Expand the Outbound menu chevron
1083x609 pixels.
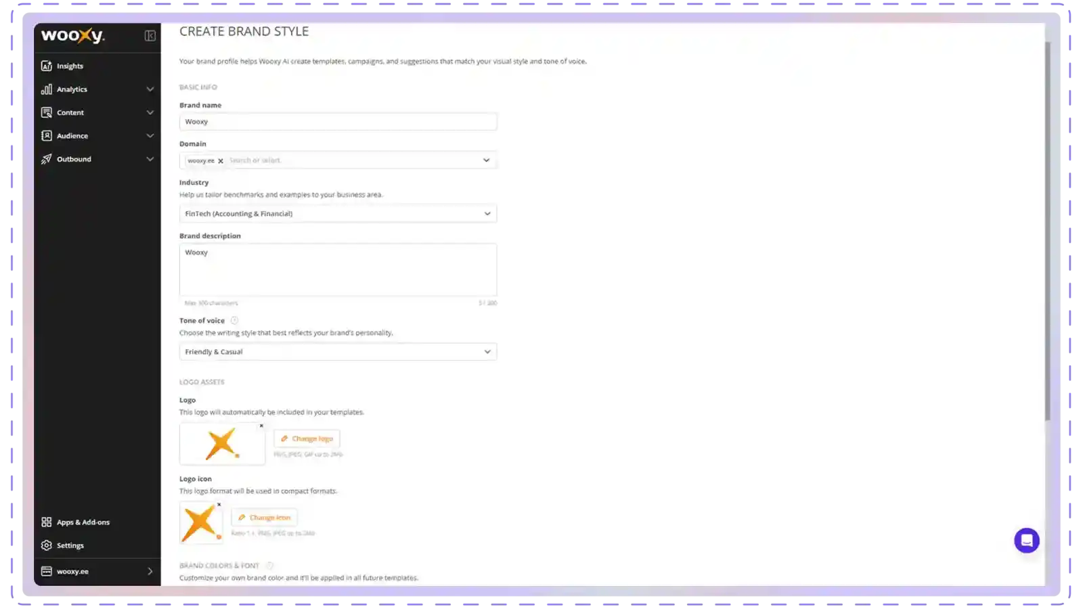point(150,159)
